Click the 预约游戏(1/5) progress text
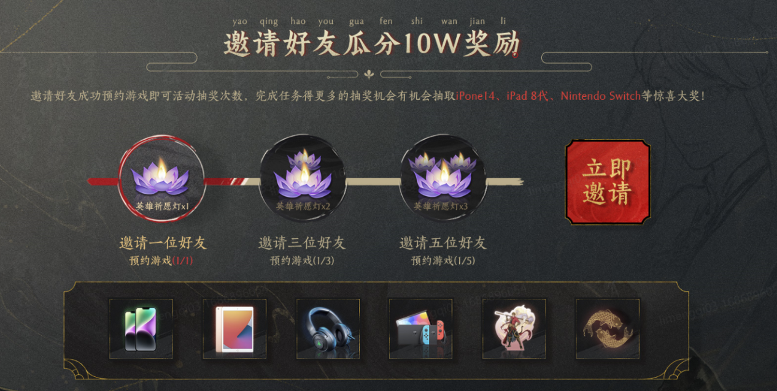777x391 pixels. click(x=443, y=260)
